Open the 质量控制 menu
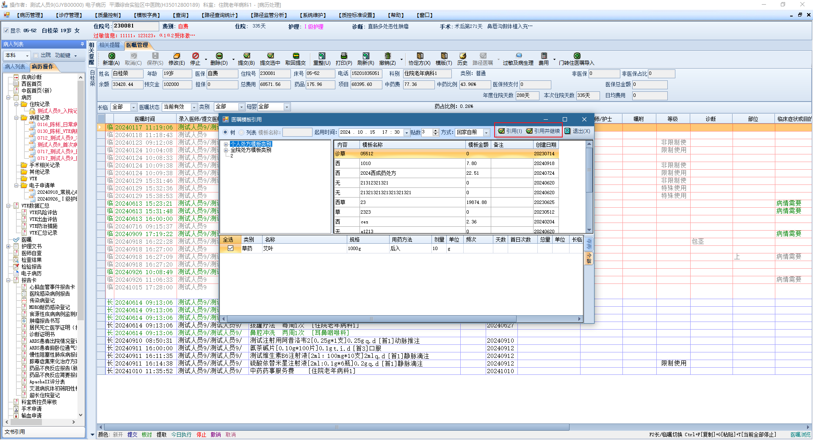 (108, 15)
